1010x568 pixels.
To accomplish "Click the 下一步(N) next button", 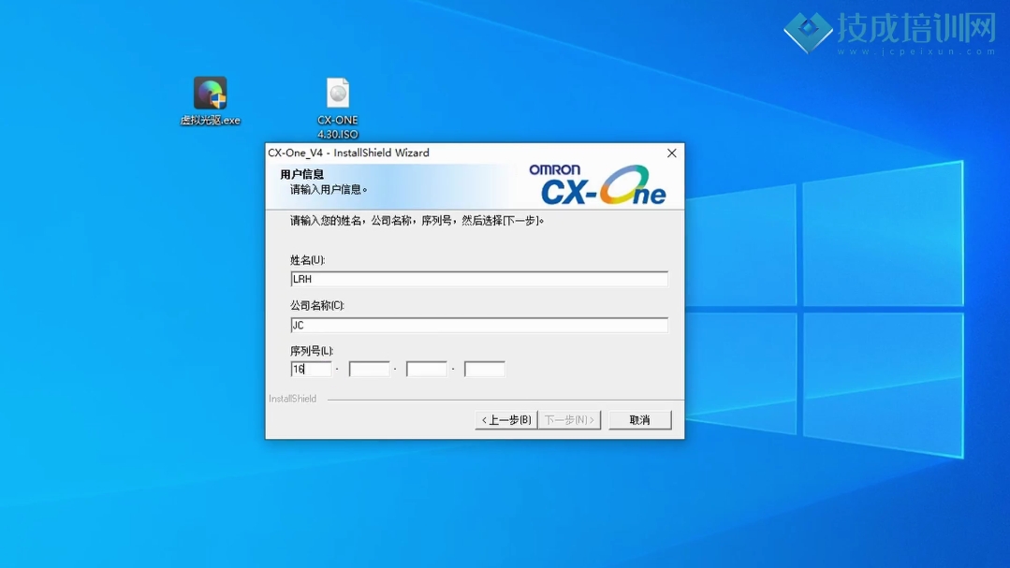I will 569,420.
